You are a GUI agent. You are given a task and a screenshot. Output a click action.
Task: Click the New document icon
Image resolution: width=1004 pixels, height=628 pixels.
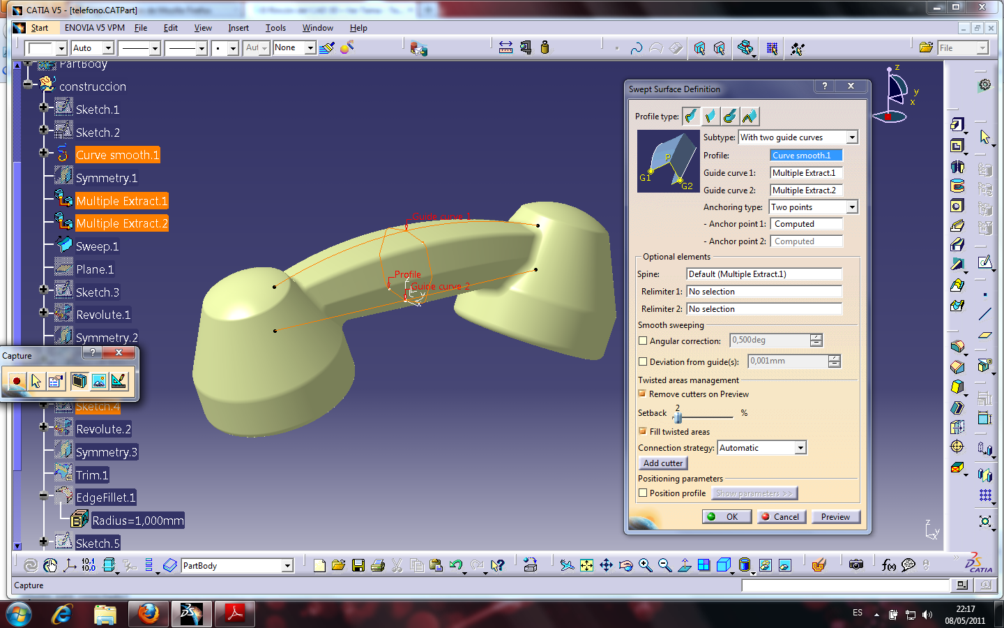click(319, 565)
